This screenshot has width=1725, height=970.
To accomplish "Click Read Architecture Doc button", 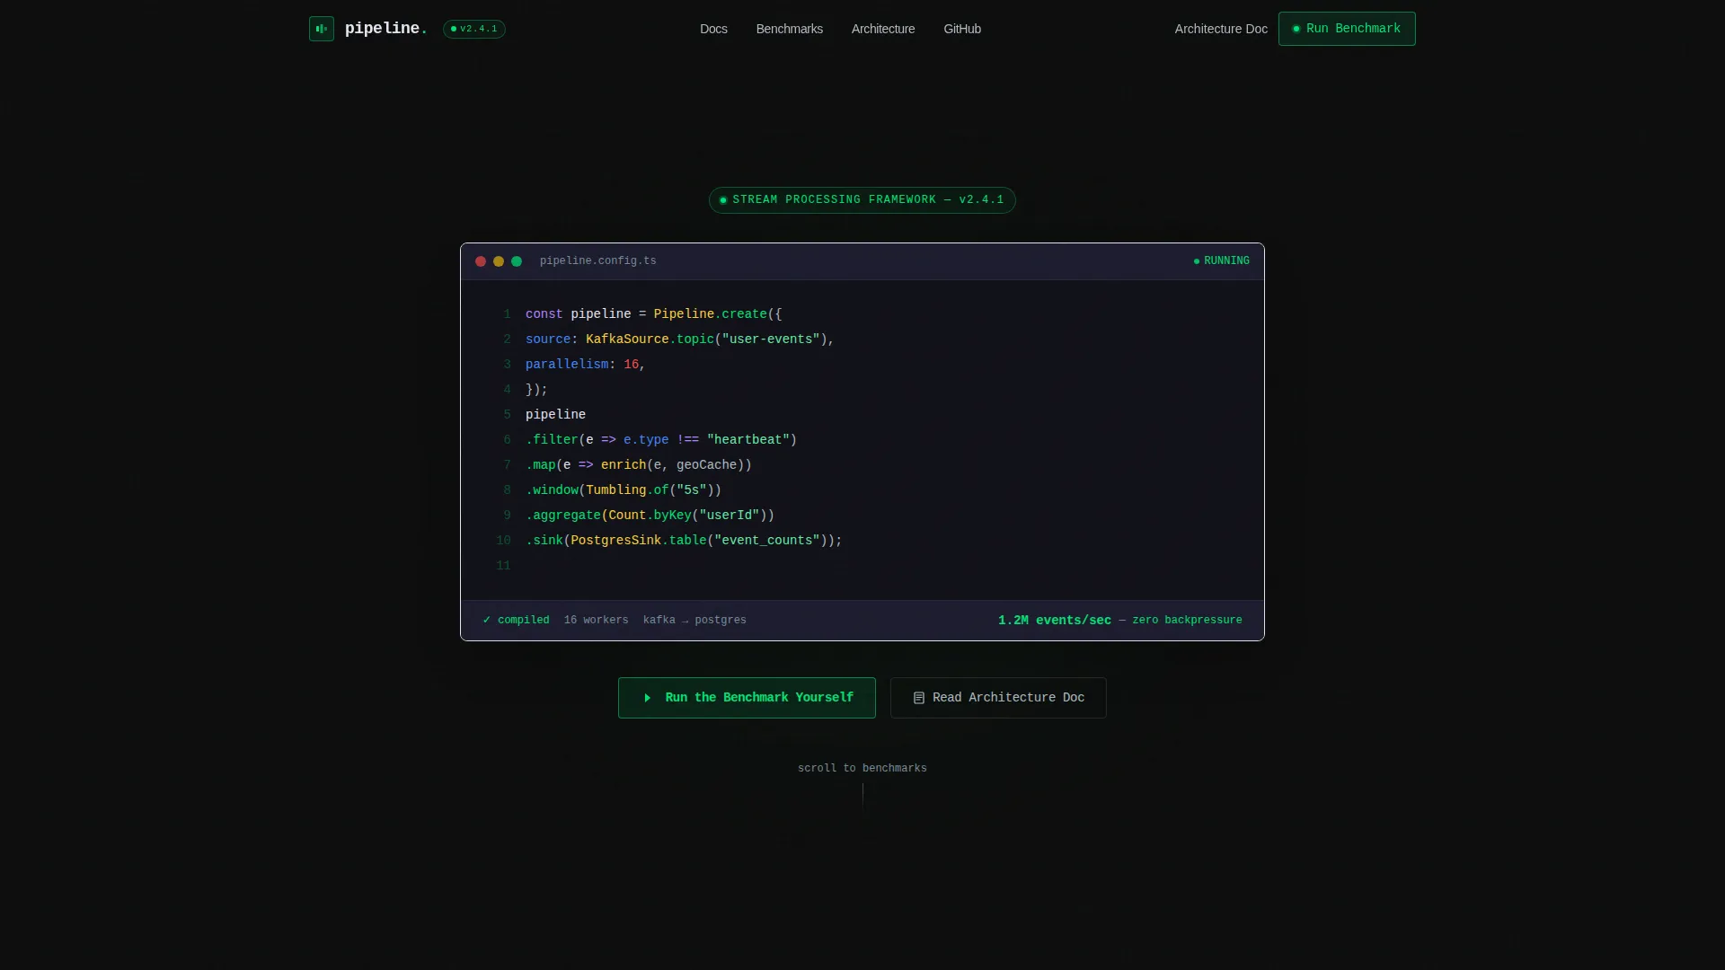I will pyautogui.click(x=998, y=698).
